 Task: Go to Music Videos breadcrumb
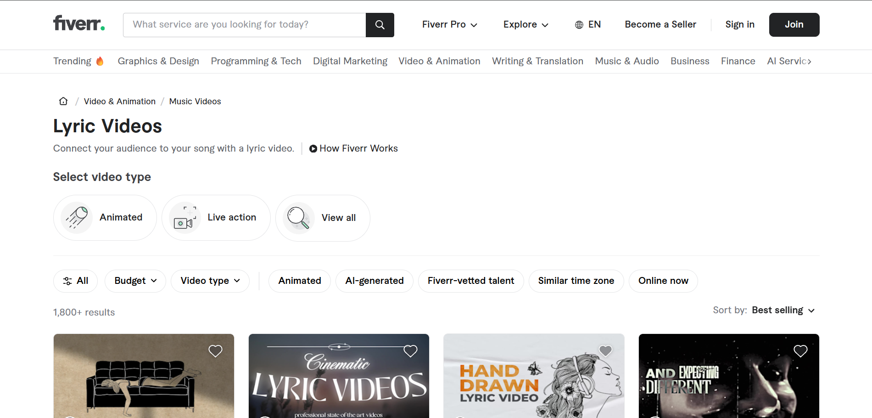coord(195,102)
